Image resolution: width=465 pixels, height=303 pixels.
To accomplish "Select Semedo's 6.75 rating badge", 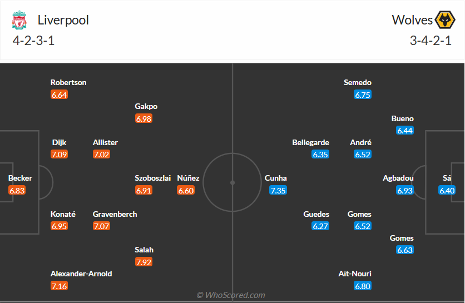I will click(363, 95).
